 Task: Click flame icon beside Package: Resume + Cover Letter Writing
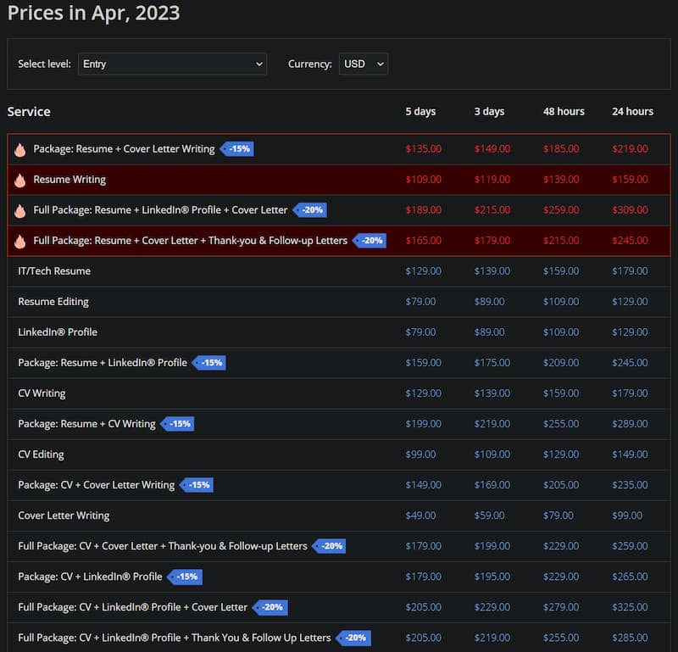[19, 149]
